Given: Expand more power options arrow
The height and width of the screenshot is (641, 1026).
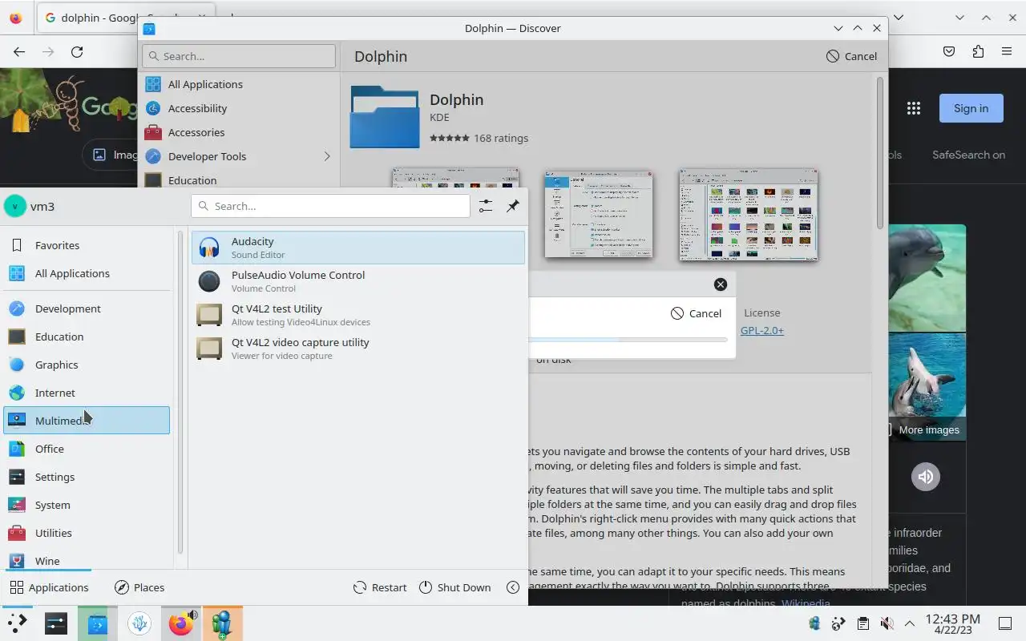Looking at the screenshot, I should [513, 587].
